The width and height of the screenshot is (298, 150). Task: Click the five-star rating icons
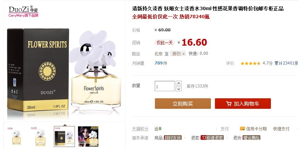tap(250, 64)
